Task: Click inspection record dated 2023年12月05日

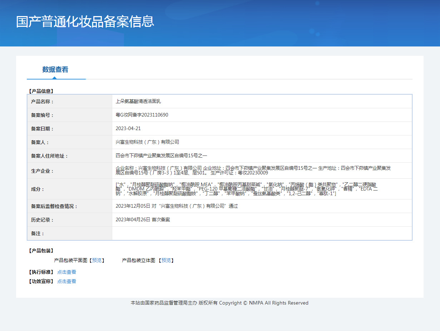Action: click(177, 206)
